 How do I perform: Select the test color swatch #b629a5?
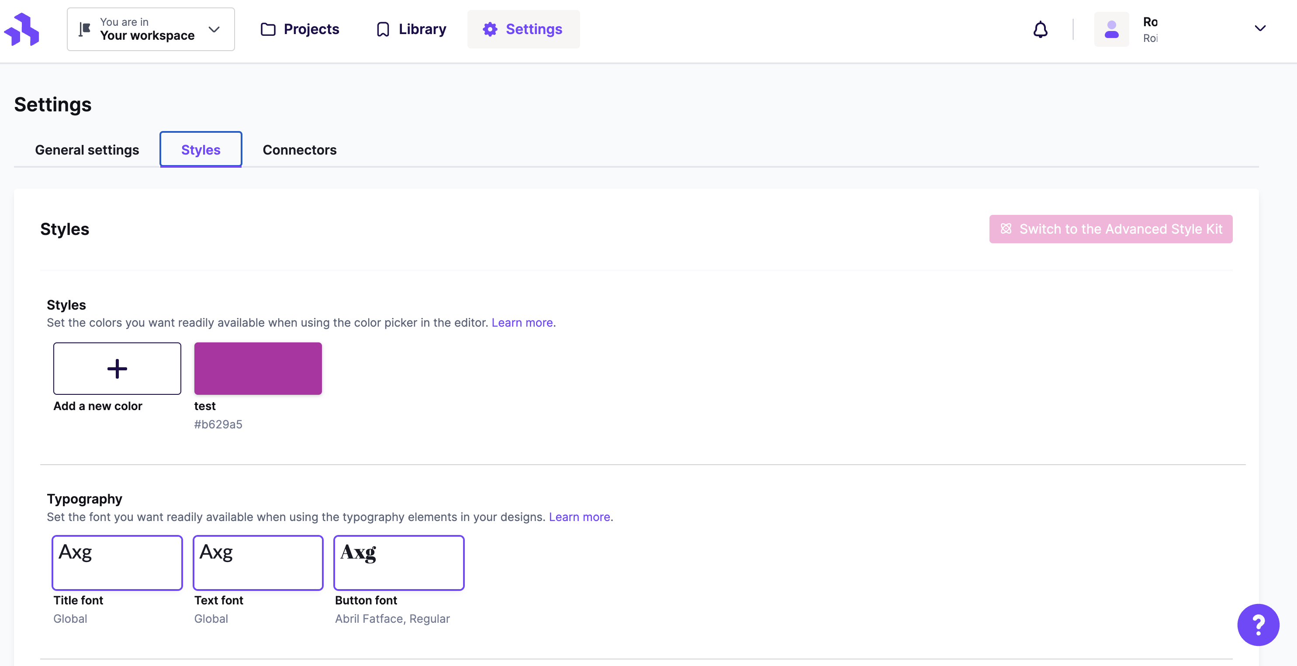point(258,369)
